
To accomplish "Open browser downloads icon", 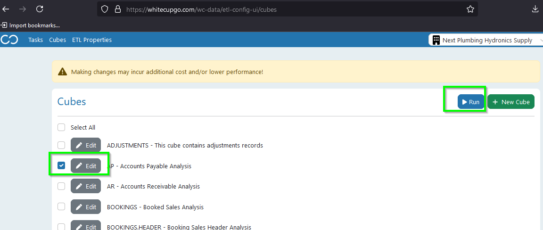I will (x=535, y=9).
